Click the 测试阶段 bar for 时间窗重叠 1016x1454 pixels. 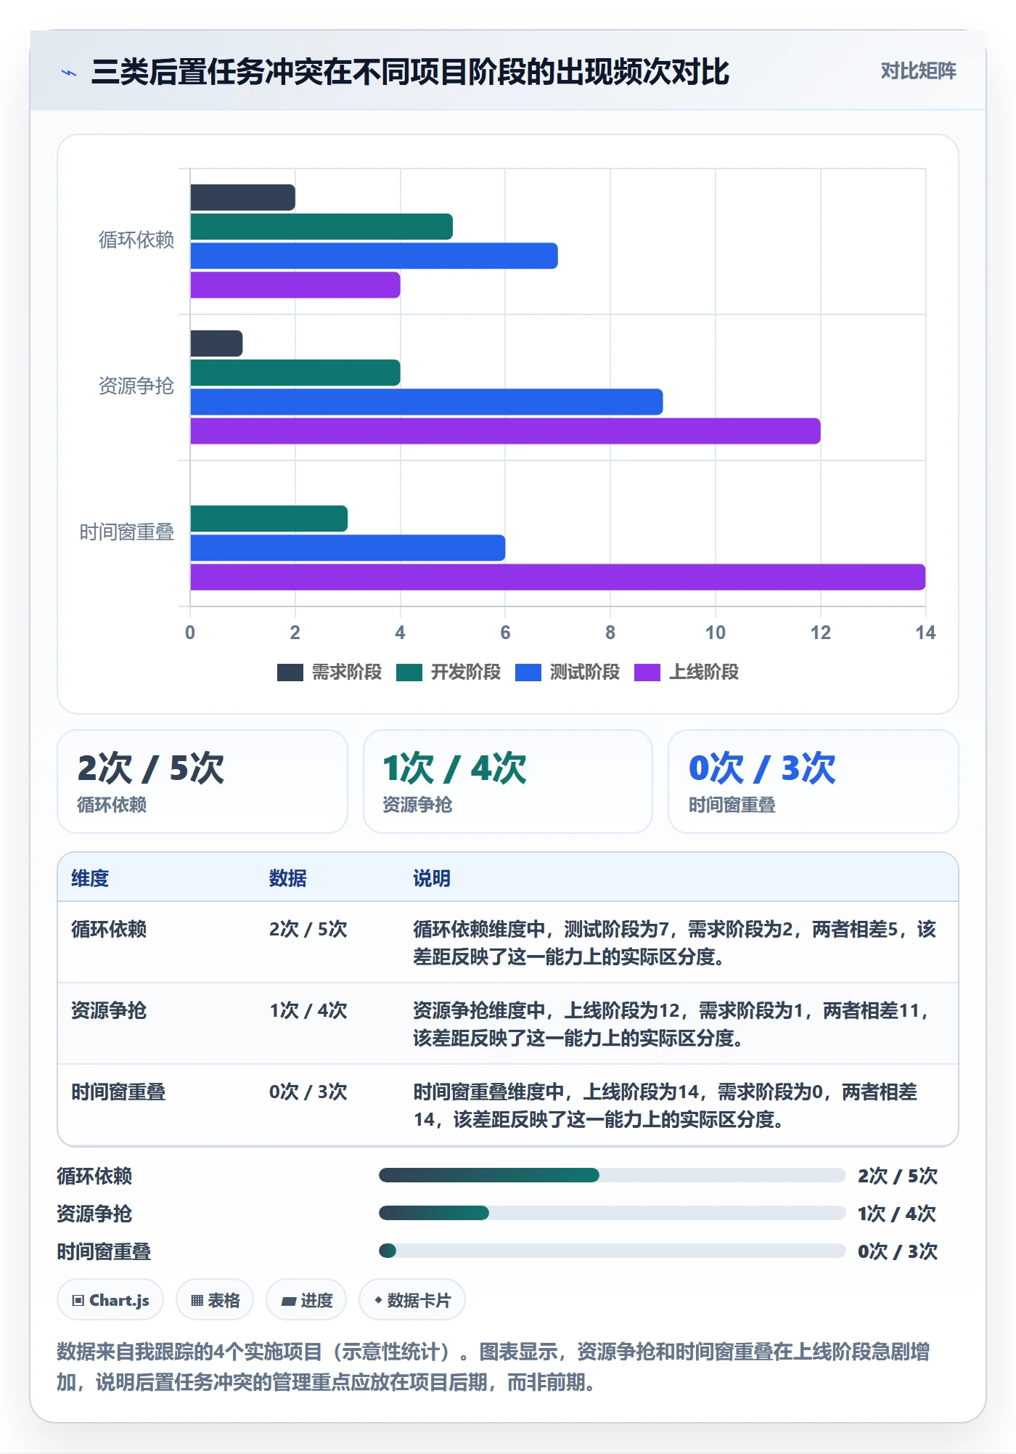pos(348,548)
